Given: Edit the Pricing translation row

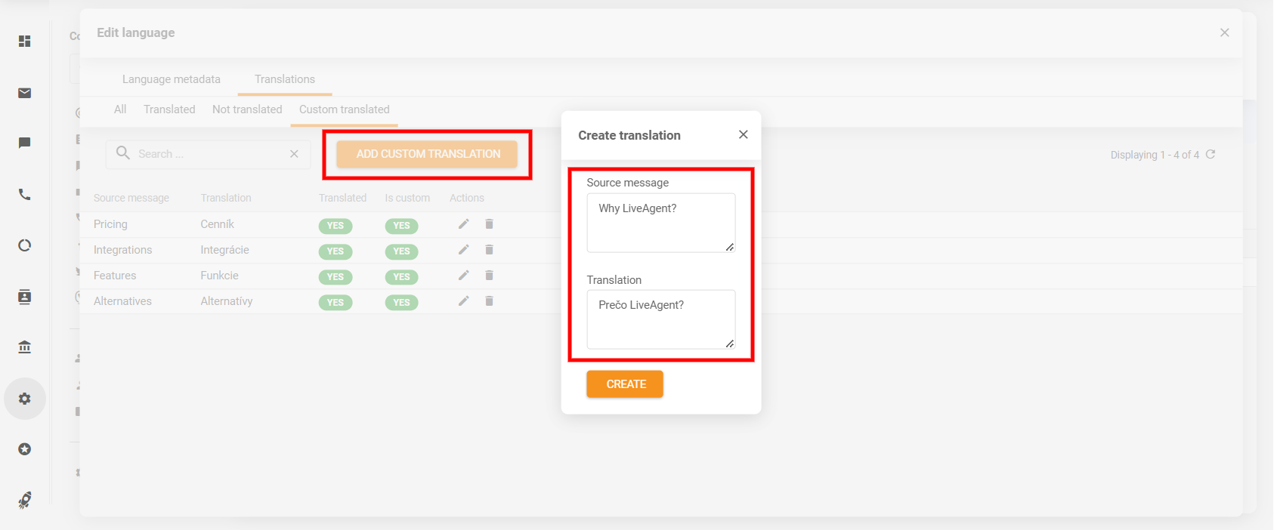Looking at the screenshot, I should click(464, 224).
